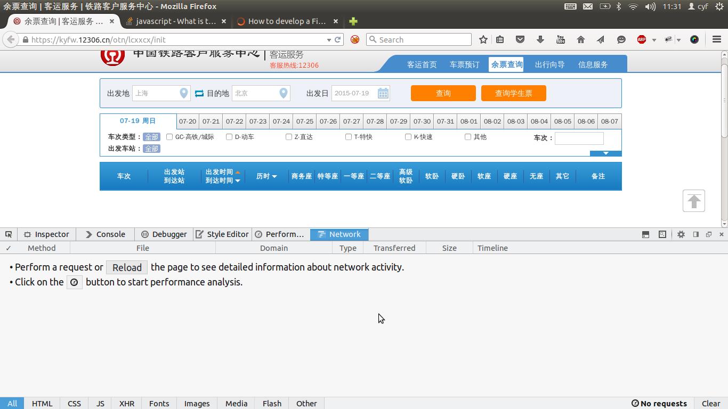Screen dimensions: 728x409
Task: Expand the filter panel with blue arrow
Action: pyautogui.click(x=605, y=153)
